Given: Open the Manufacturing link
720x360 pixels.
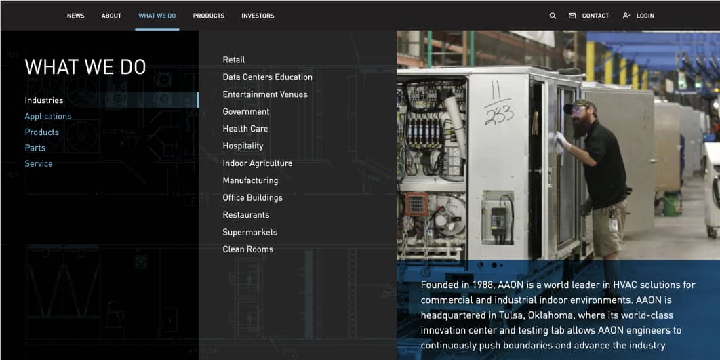Looking at the screenshot, I should (250, 180).
